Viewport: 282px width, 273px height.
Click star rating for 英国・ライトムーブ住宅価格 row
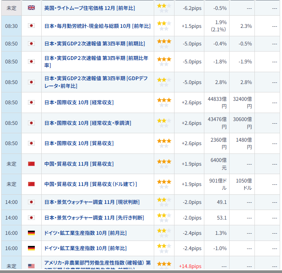pos(164,8)
